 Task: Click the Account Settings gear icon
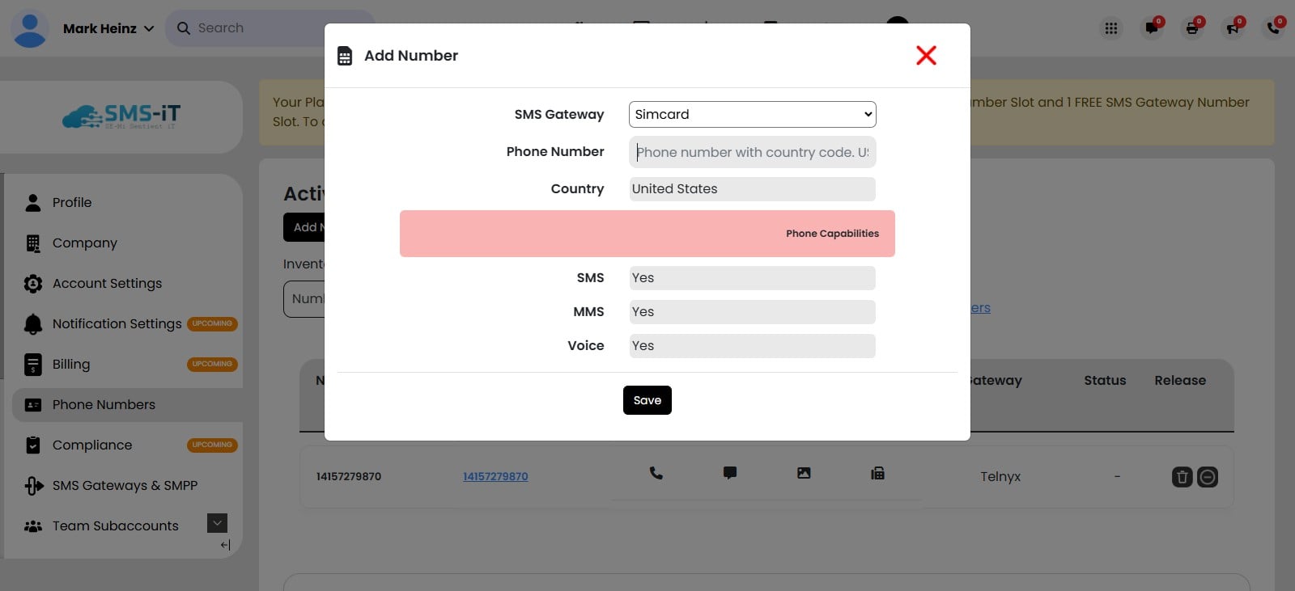pyautogui.click(x=33, y=284)
